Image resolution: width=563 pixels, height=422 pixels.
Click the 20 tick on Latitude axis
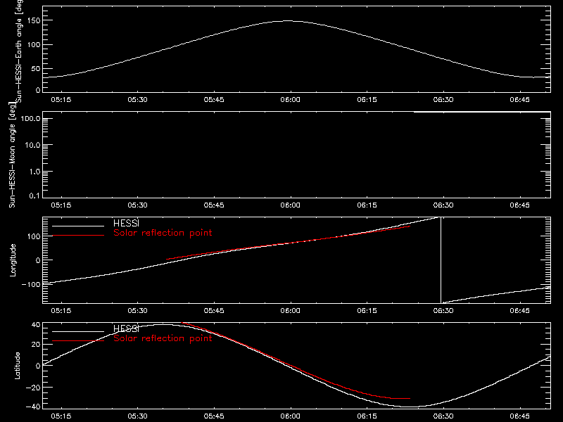[36, 345]
